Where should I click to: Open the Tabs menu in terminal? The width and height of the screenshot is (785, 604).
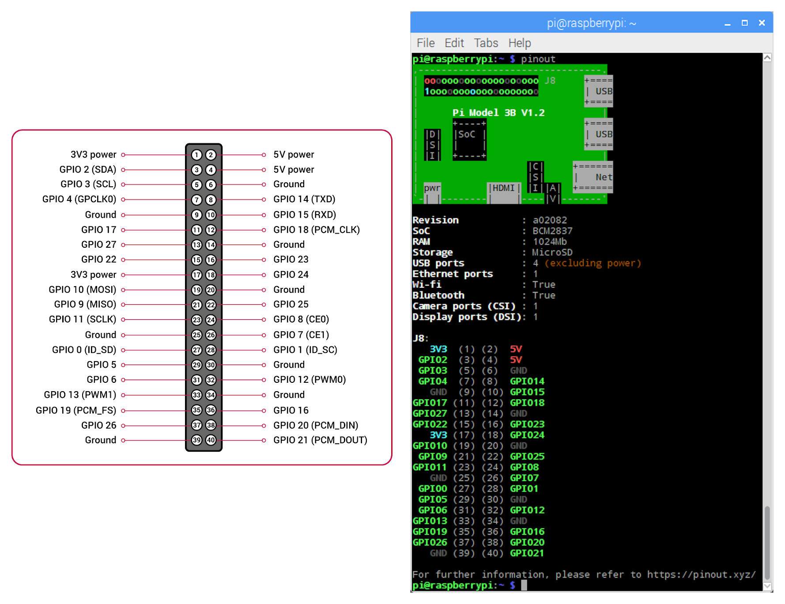(x=486, y=43)
